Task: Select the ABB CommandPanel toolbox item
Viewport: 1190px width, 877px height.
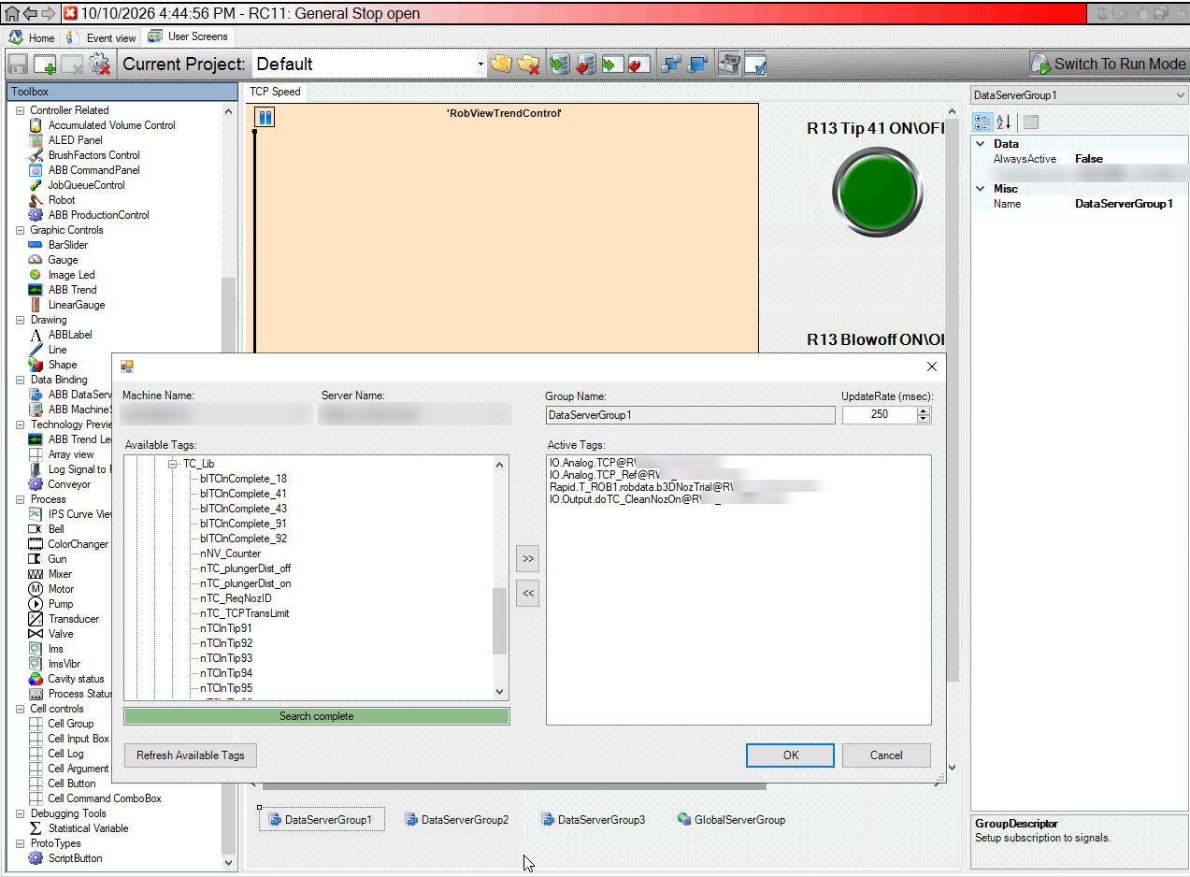Action: pos(93,170)
